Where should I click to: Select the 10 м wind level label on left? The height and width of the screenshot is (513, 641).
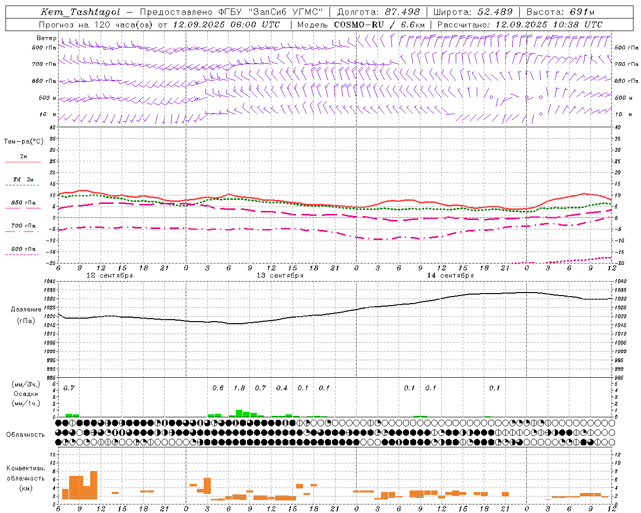point(48,114)
